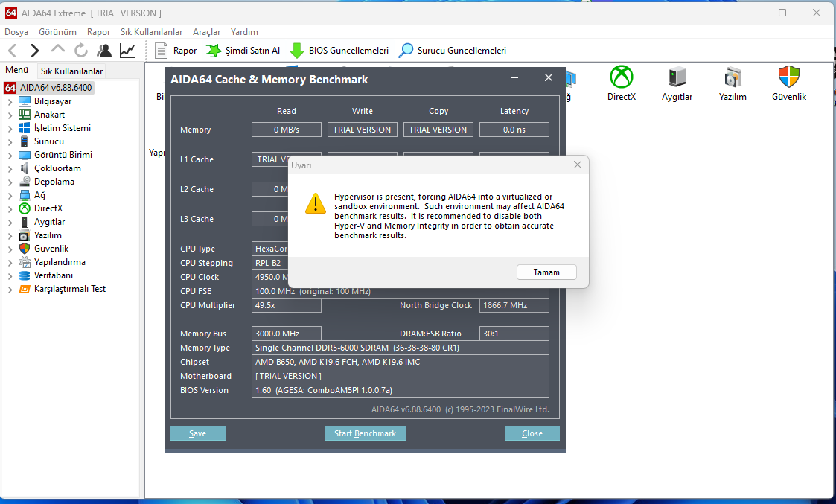Click the Karşılaştırmalı Test icon in tree
The height and width of the screenshot is (504, 836).
click(25, 289)
